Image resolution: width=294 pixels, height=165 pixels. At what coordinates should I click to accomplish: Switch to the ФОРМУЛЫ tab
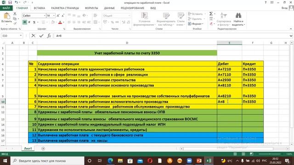91,8
